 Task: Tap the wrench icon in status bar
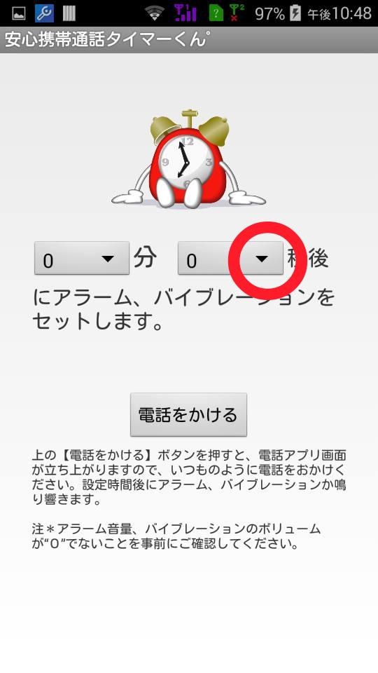44,13
